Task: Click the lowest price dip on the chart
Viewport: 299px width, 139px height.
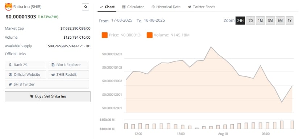Action: [282, 102]
